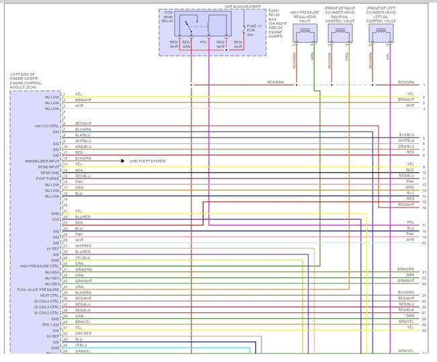This screenshot has height=362, width=437.
Task: Click the 'IG COIL2 CTRL' pin label
Action: [x=46, y=313]
